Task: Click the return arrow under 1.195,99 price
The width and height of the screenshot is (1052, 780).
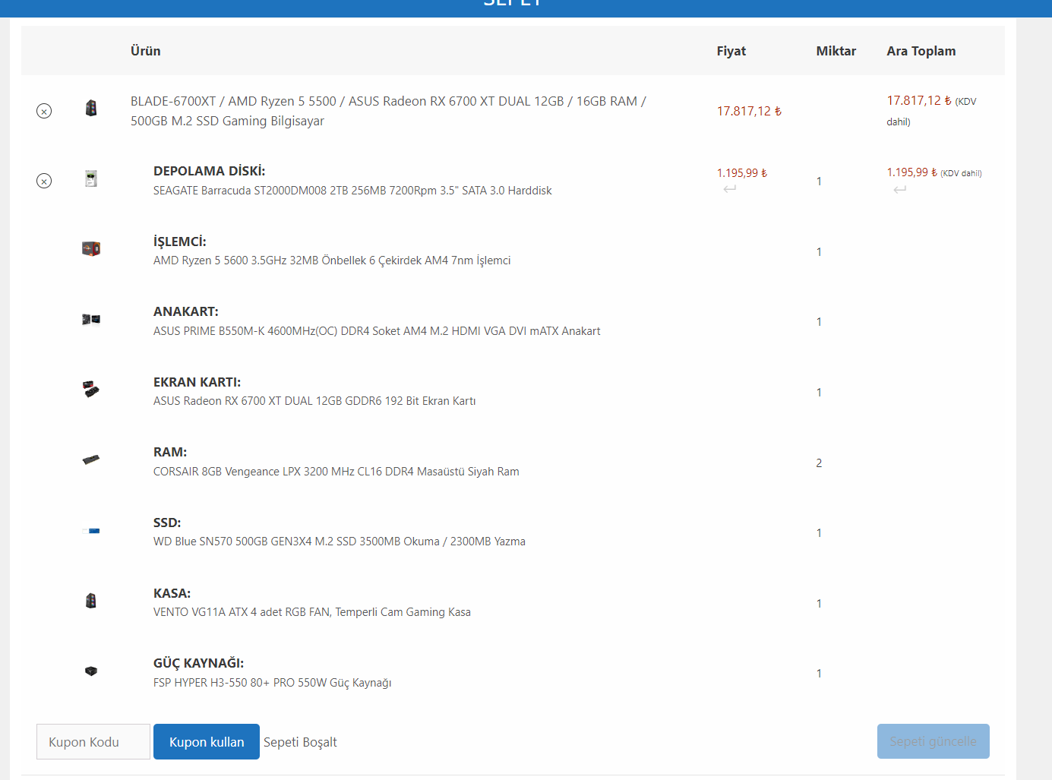Action: (729, 189)
